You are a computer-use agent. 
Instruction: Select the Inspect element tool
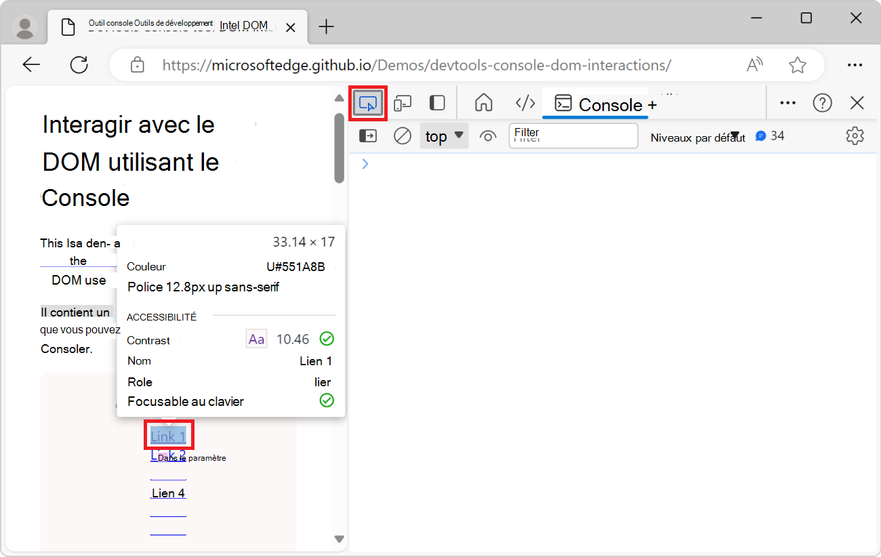368,102
